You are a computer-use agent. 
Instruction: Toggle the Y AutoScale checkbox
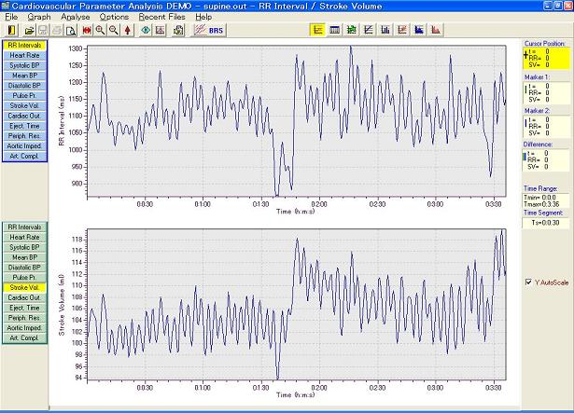(528, 282)
